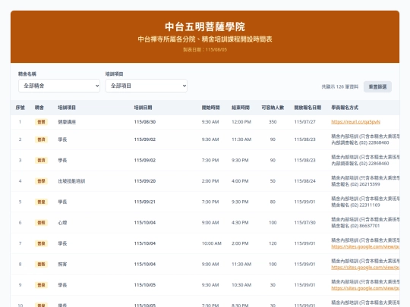This screenshot has height=307, width=410.
Task: Click the temple tag badge in row 6
Action: click(41, 223)
